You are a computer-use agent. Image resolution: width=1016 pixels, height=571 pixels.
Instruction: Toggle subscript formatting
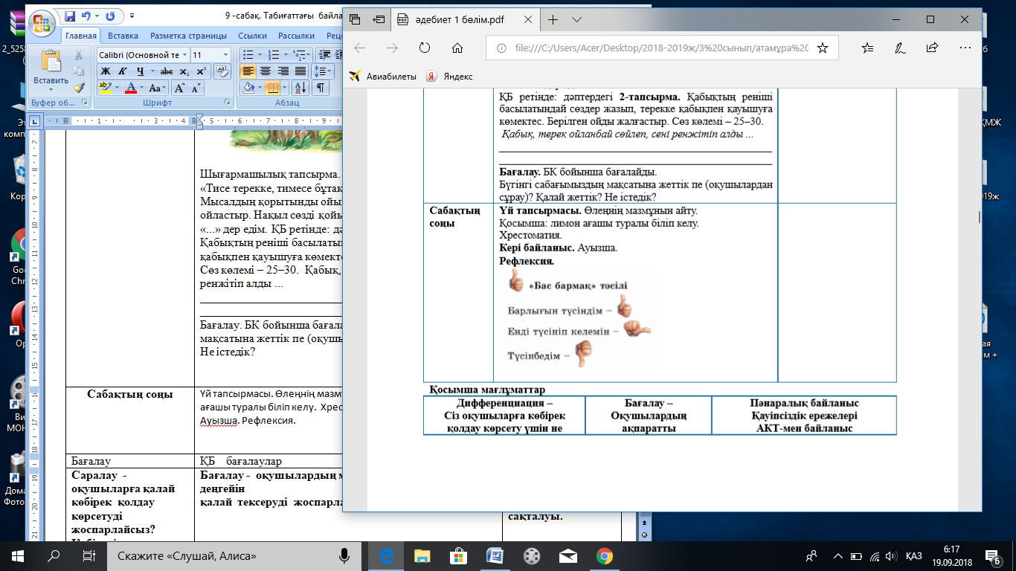click(x=184, y=71)
